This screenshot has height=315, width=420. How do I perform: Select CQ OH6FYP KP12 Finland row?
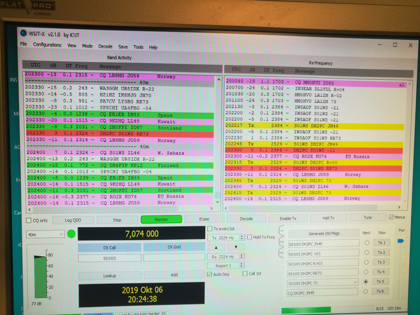pyautogui.click(x=120, y=165)
